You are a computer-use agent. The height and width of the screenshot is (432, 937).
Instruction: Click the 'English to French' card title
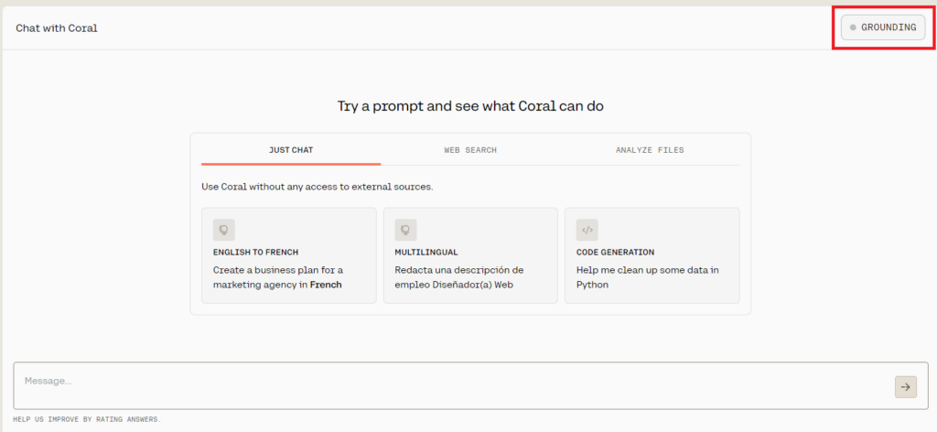pyautogui.click(x=255, y=252)
